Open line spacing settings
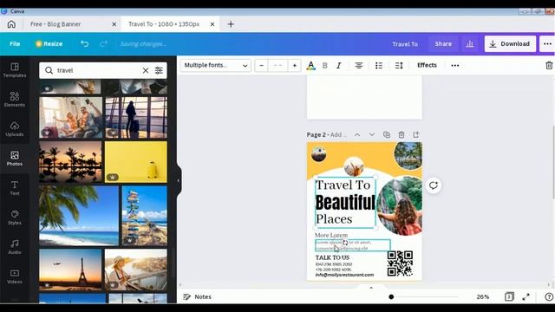The image size is (555, 312). coord(399,66)
